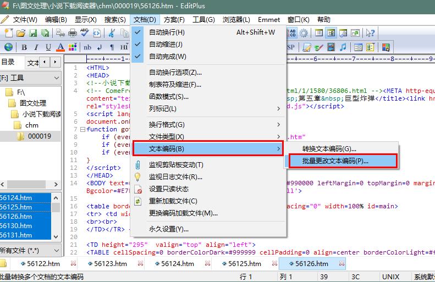Switch to the 目录 side panel tab
This screenshot has width=435, height=282.
(x=8, y=62)
